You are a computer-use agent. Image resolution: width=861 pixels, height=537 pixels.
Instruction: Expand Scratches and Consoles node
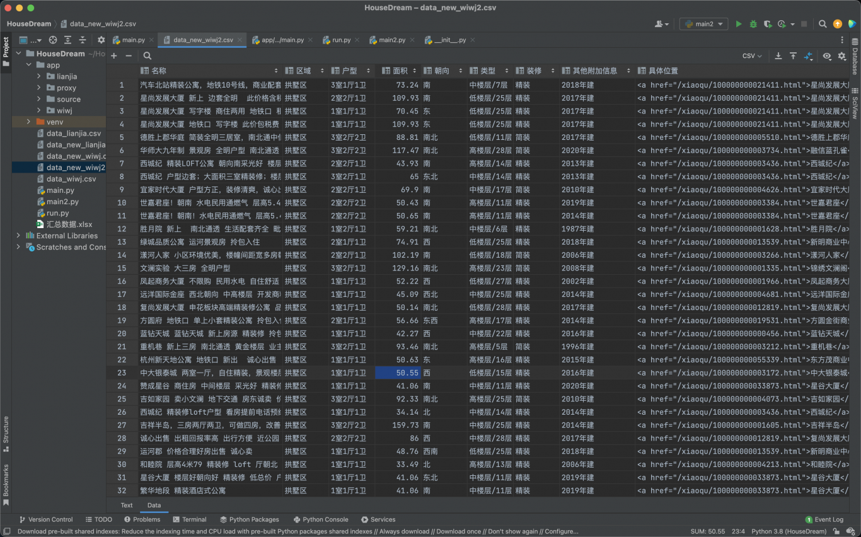click(x=18, y=247)
